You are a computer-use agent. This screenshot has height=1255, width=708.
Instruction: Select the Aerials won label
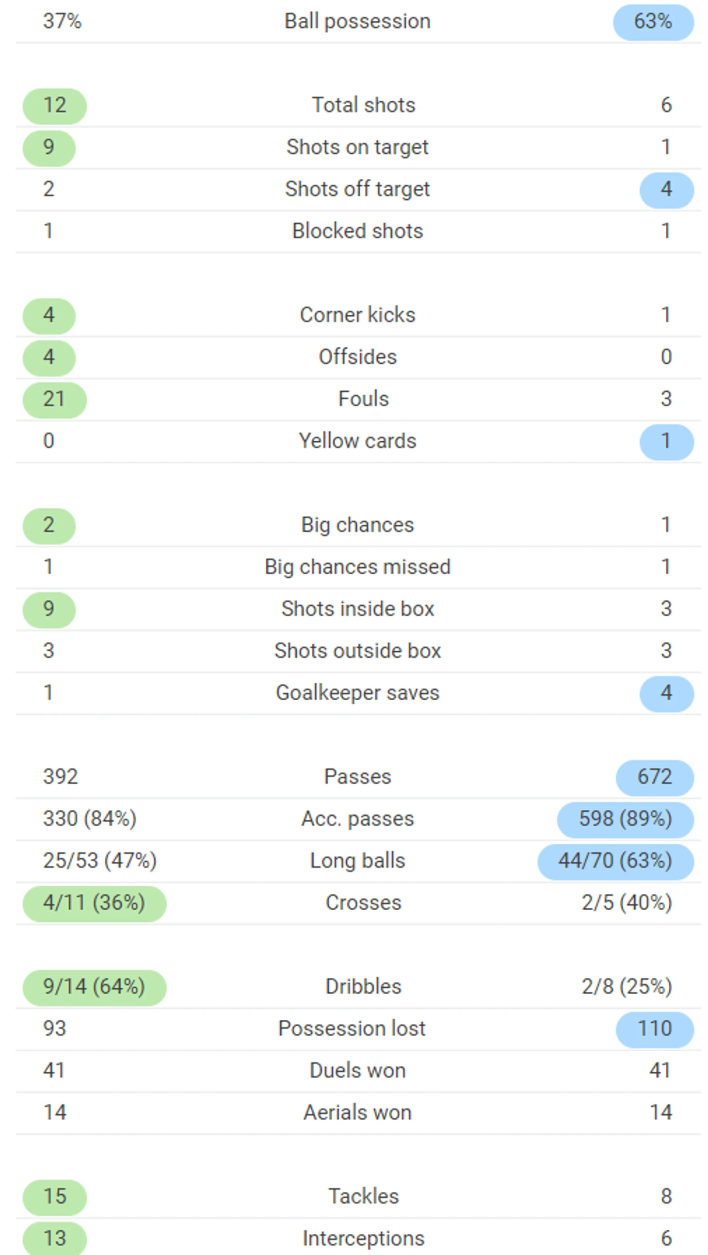357,1113
